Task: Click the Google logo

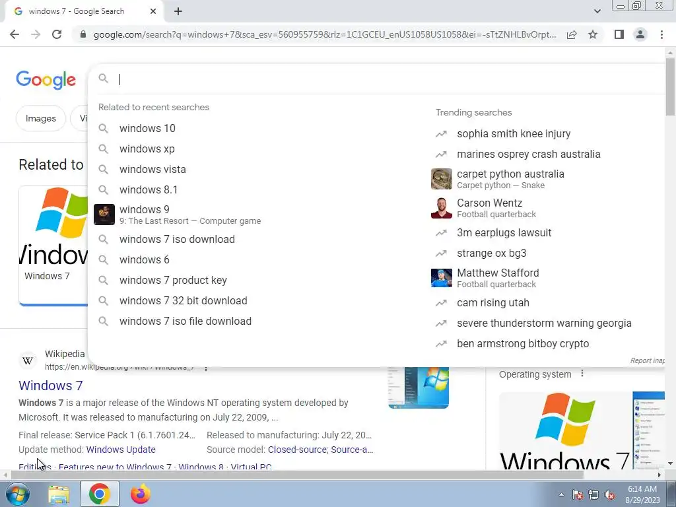Action: pos(46,80)
